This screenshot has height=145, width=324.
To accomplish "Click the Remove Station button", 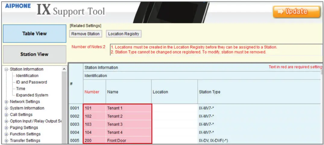I will (86, 34).
